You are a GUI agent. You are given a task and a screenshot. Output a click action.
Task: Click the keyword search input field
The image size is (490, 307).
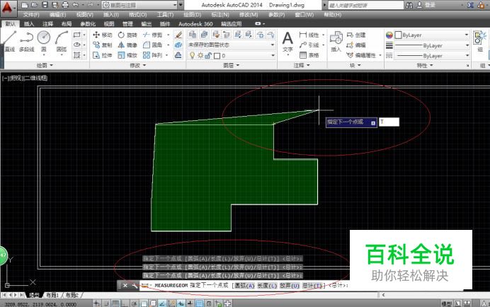coord(365,5)
